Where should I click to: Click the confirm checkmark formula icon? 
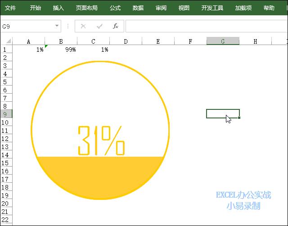point(99,27)
